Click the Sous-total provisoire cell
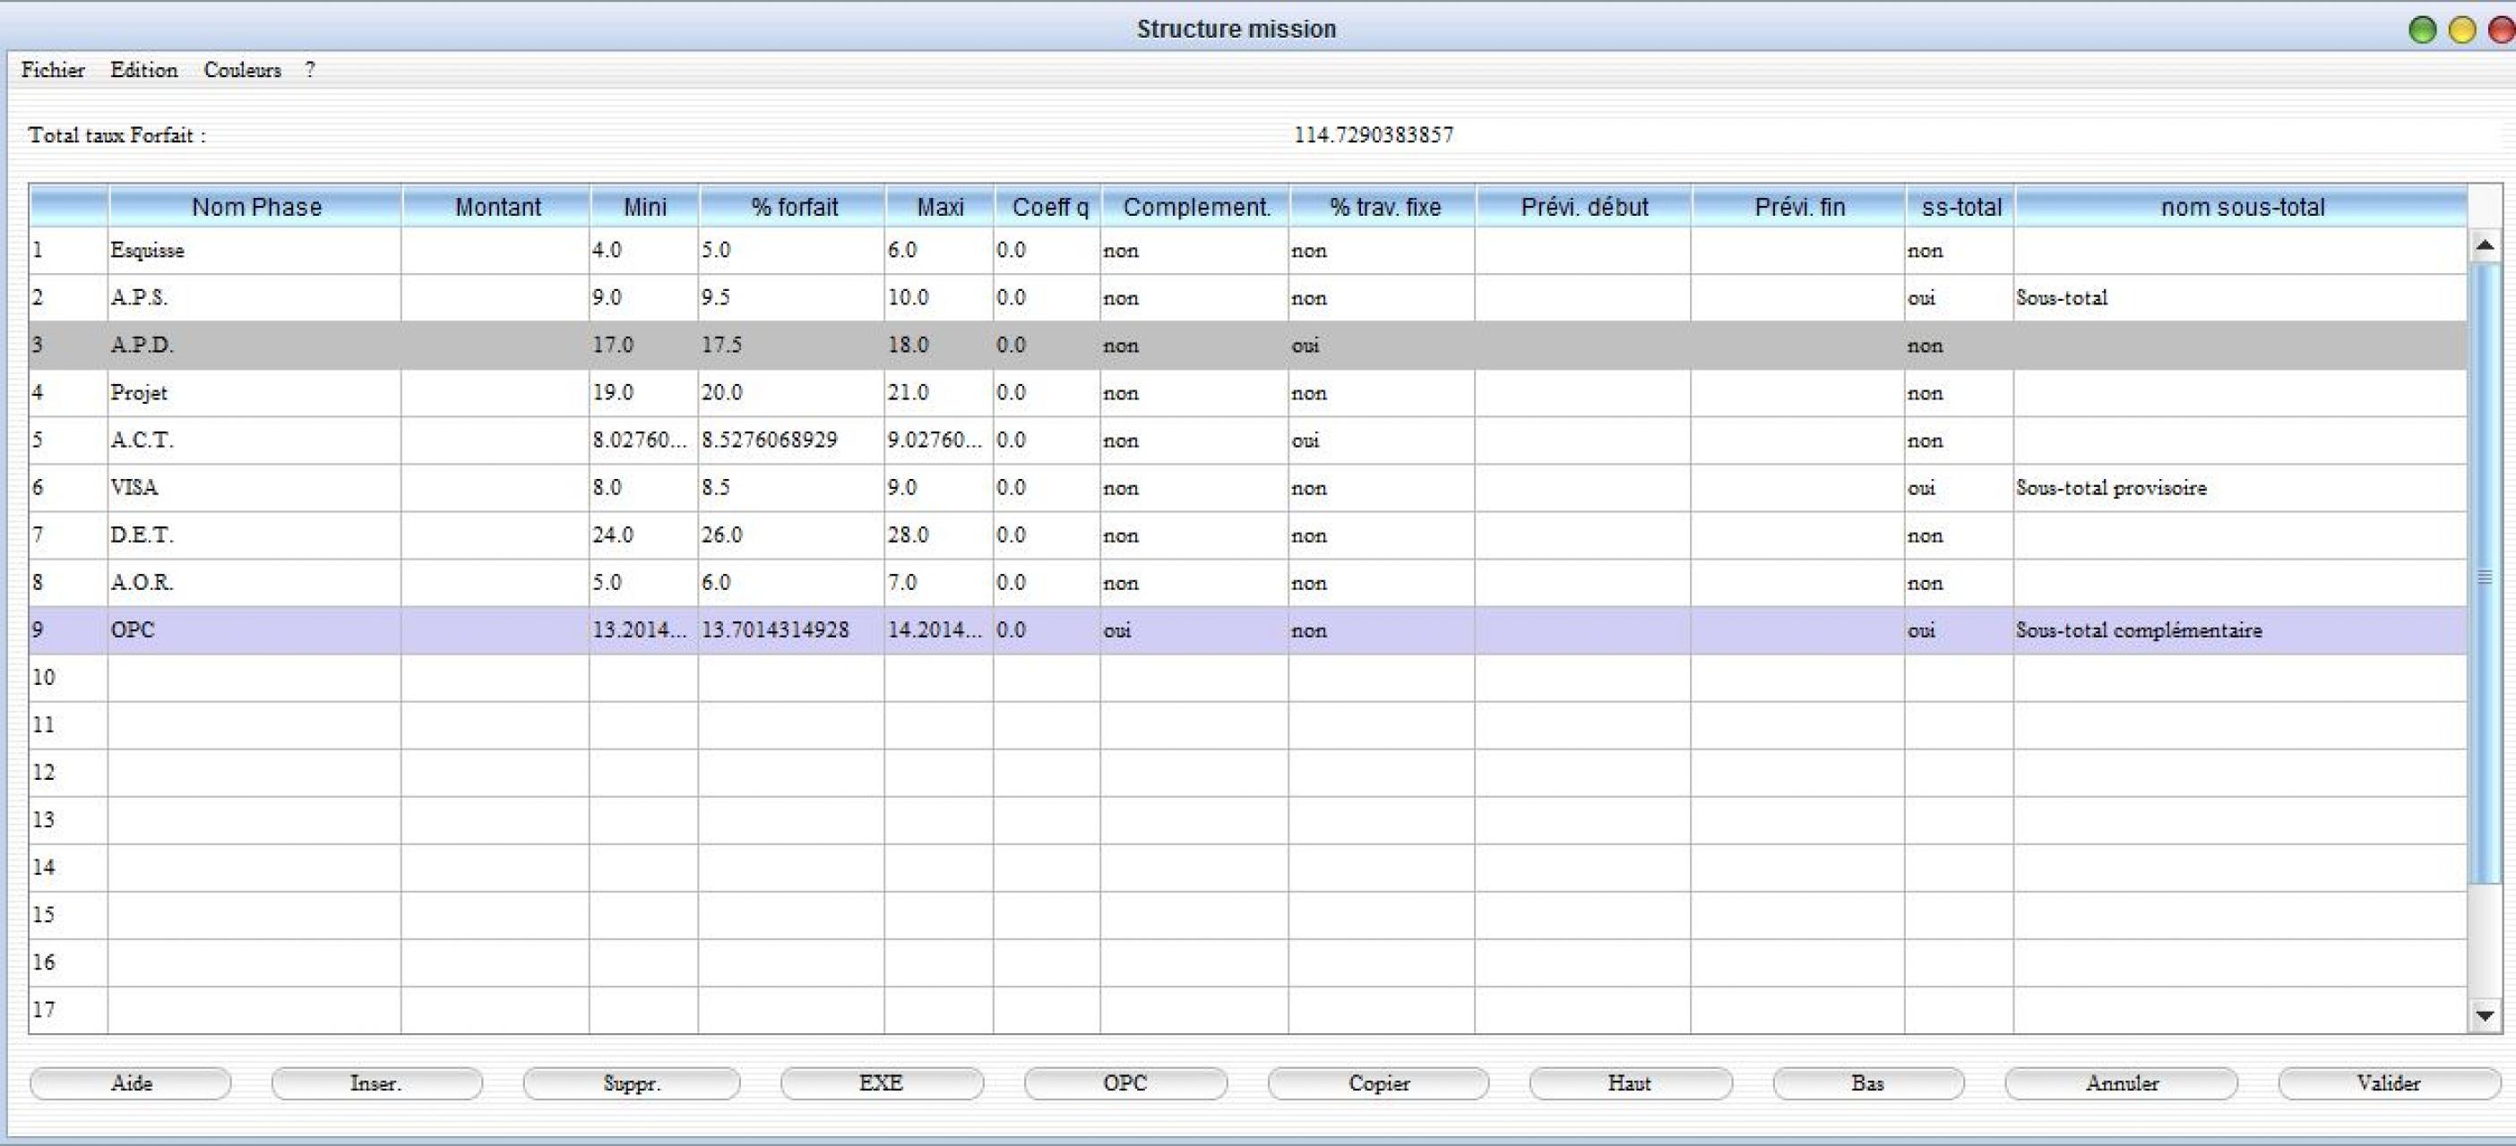This screenshot has width=2516, height=1146. (2241, 487)
